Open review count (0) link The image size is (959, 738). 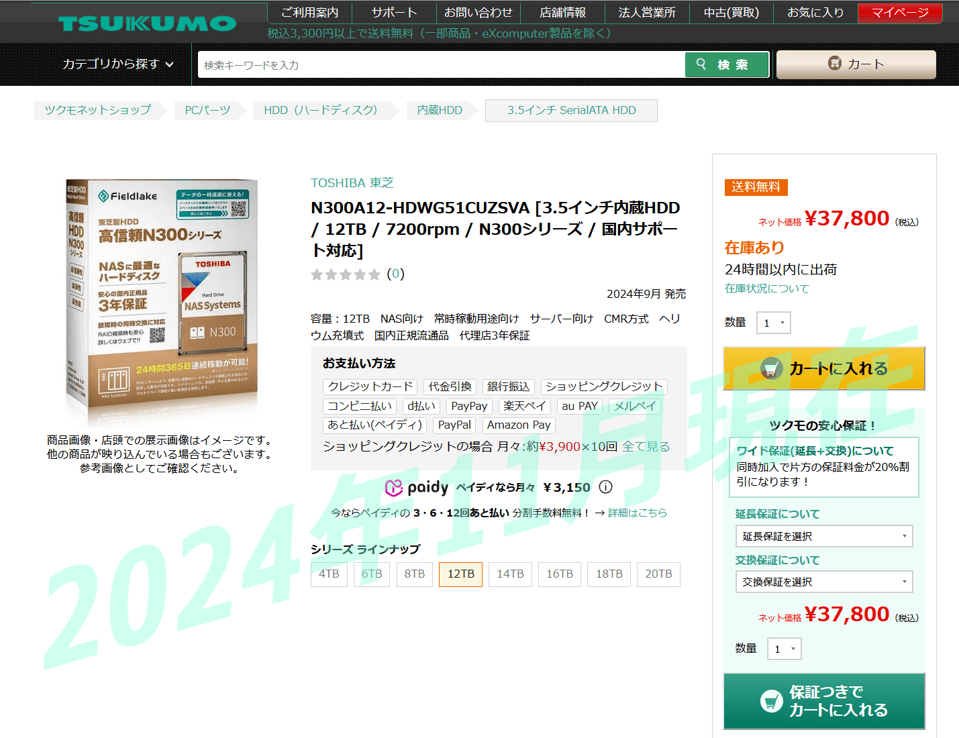click(x=395, y=274)
